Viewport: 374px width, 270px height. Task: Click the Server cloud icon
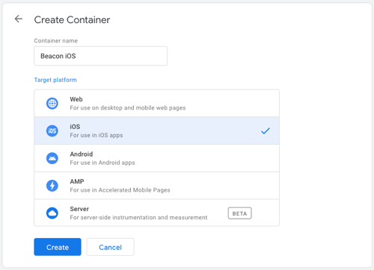pyautogui.click(x=52, y=213)
